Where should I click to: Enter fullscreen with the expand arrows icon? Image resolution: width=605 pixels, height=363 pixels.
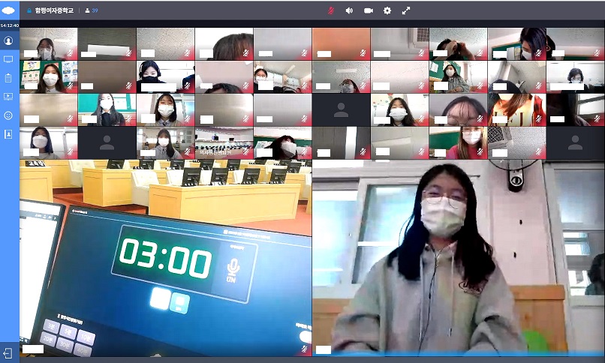point(406,10)
